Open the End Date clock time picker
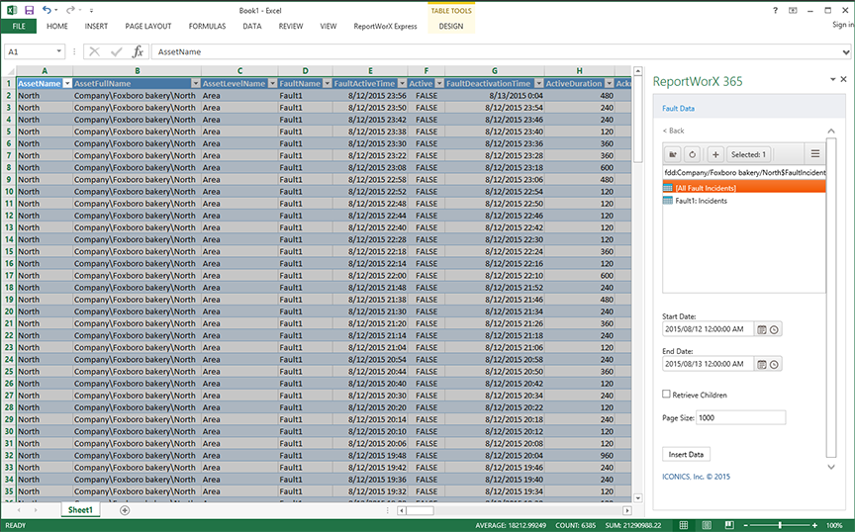The image size is (855, 532). [775, 364]
